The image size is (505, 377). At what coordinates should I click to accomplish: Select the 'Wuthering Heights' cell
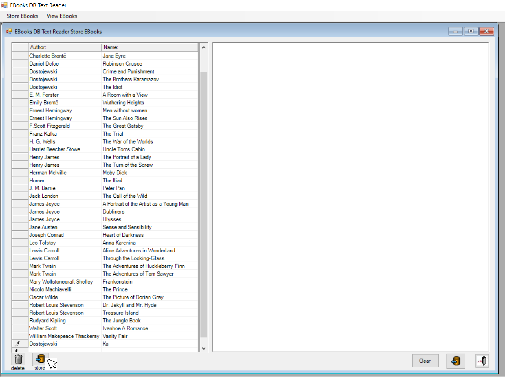[150, 103]
